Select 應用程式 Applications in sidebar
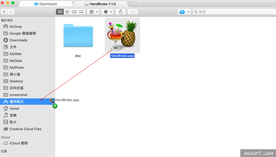Viewport: 276px width, 157px height. 27,102
